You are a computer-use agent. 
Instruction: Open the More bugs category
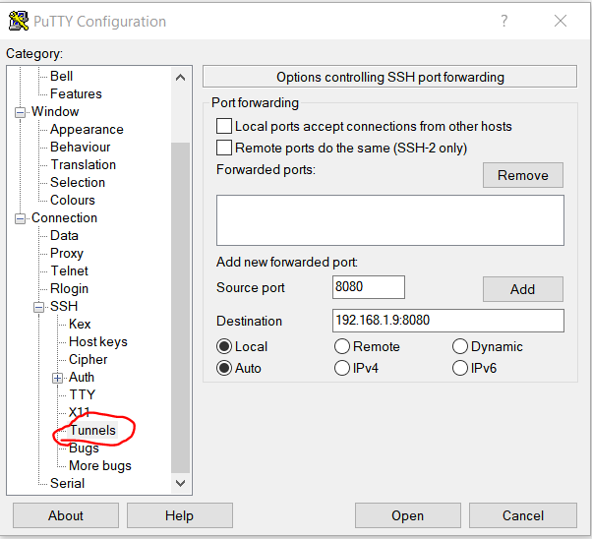100,465
